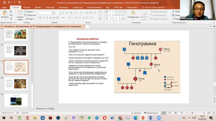Toggle text shadow formatting
This screenshot has height=121, width=216.
[51, 18]
